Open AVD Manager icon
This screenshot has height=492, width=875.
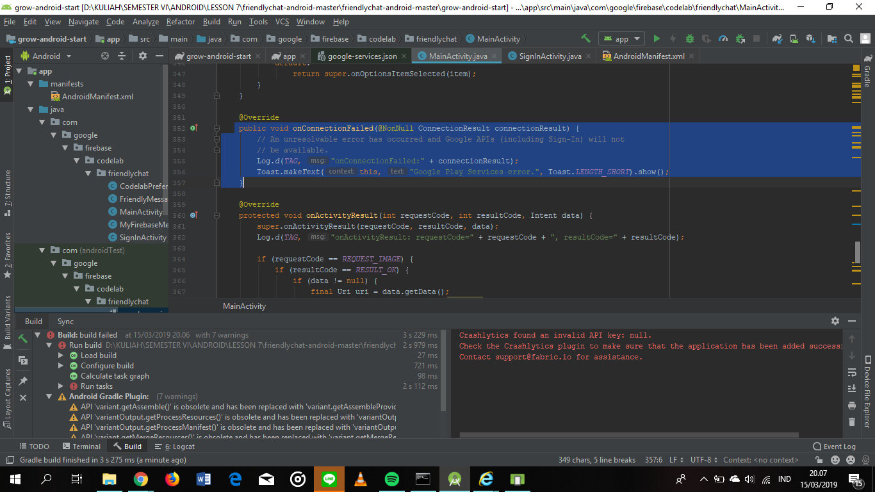tap(794, 38)
